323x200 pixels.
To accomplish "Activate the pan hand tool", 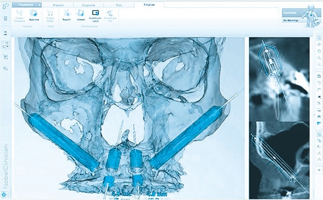I will pos(319,51).
